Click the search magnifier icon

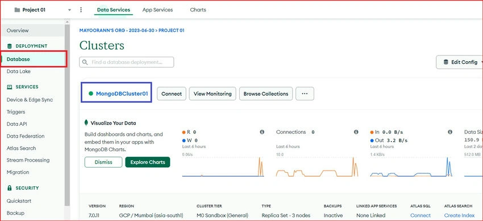pos(85,62)
